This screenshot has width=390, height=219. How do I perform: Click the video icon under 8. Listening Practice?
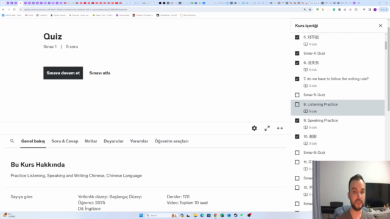pos(305,111)
